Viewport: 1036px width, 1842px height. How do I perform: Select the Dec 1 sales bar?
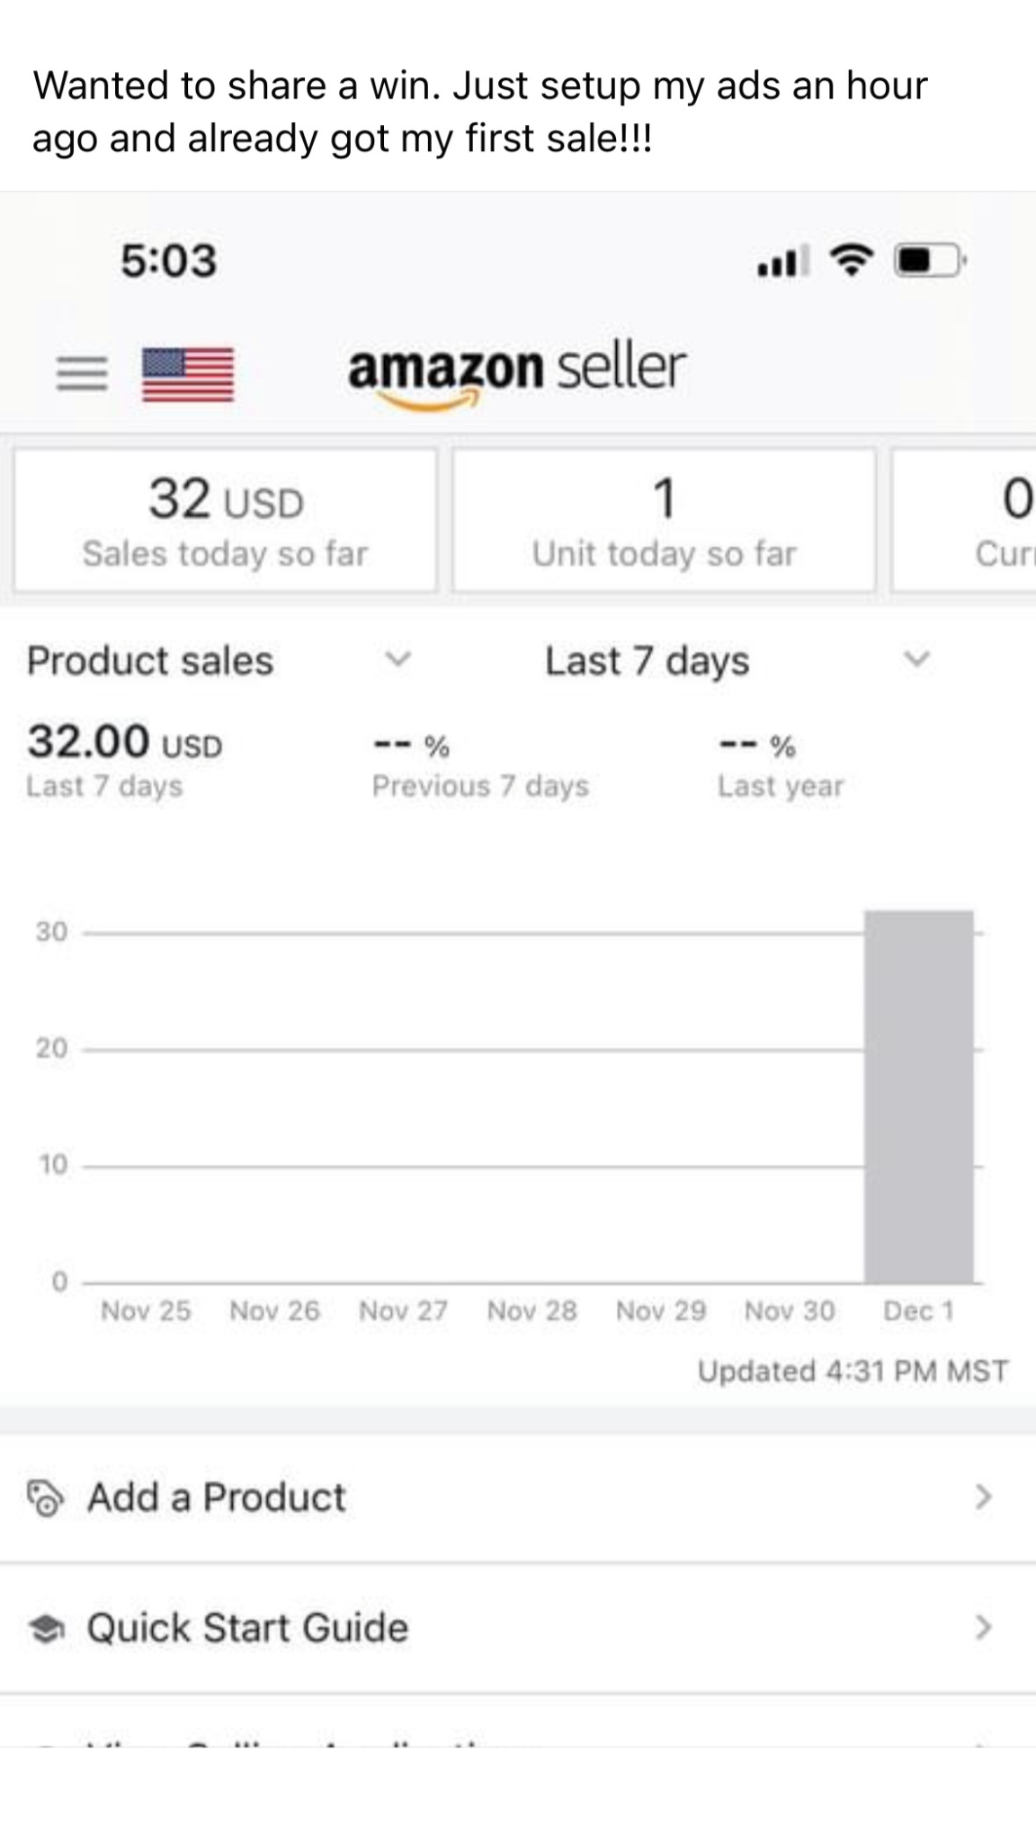point(918,1097)
